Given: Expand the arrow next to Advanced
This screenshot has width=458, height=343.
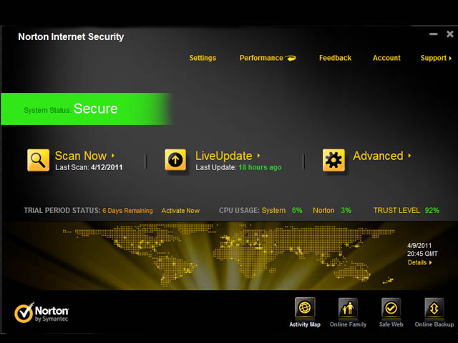Looking at the screenshot, I should pos(409,155).
